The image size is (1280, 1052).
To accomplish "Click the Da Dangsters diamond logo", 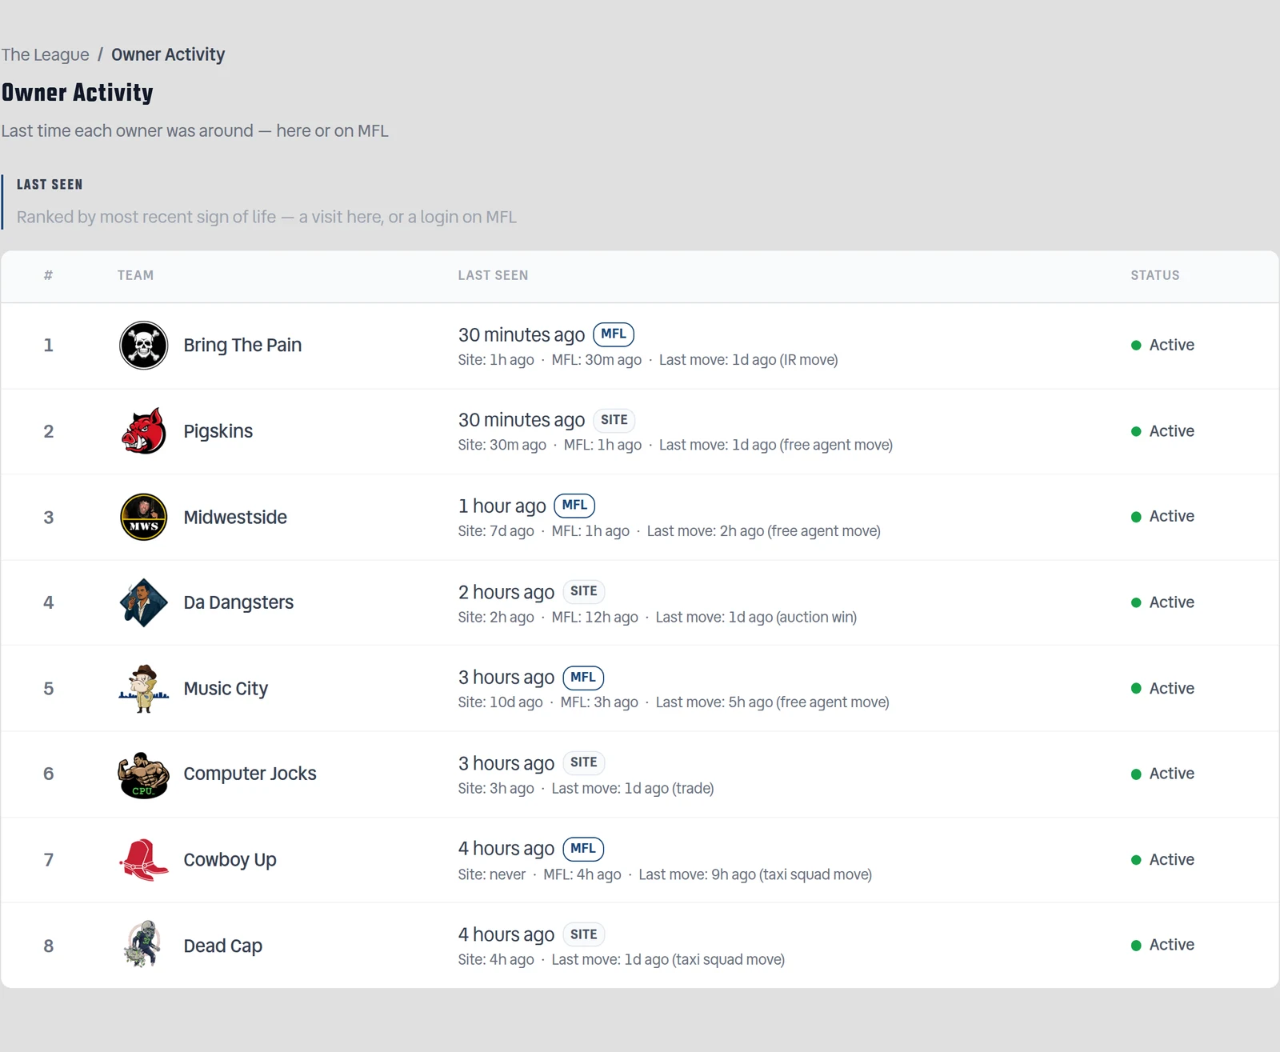I will click(x=143, y=602).
